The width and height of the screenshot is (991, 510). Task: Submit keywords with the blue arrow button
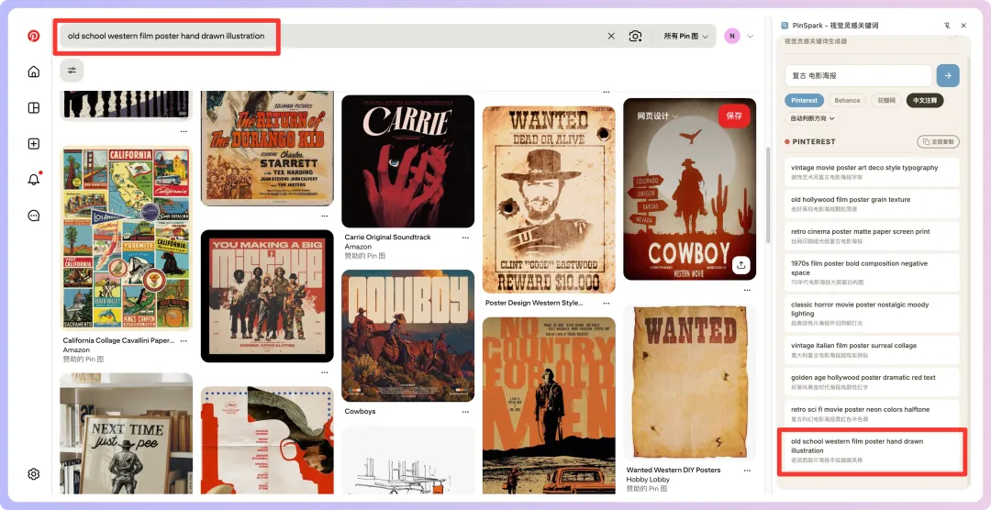[947, 75]
